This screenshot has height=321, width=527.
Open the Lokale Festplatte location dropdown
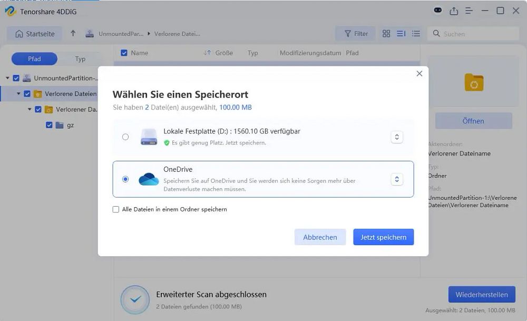(x=397, y=137)
